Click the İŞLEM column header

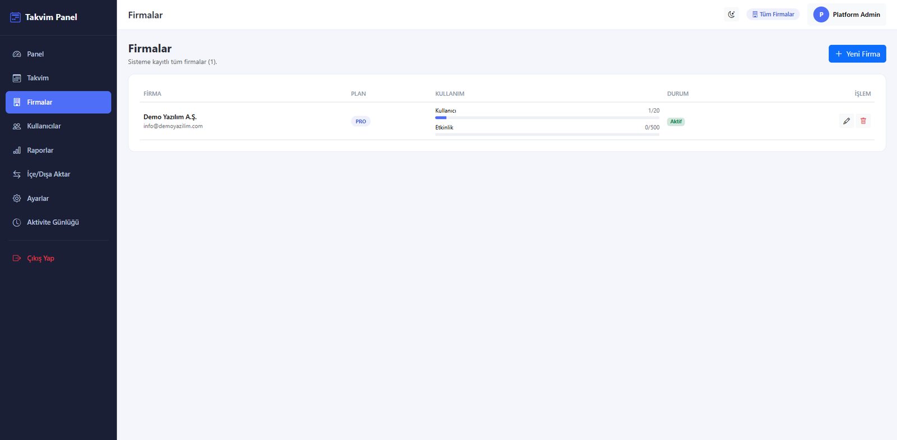(x=863, y=94)
